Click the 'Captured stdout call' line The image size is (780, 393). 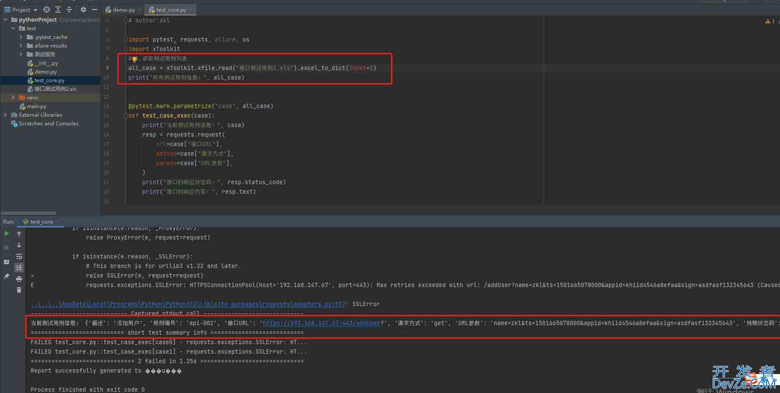coord(167,313)
